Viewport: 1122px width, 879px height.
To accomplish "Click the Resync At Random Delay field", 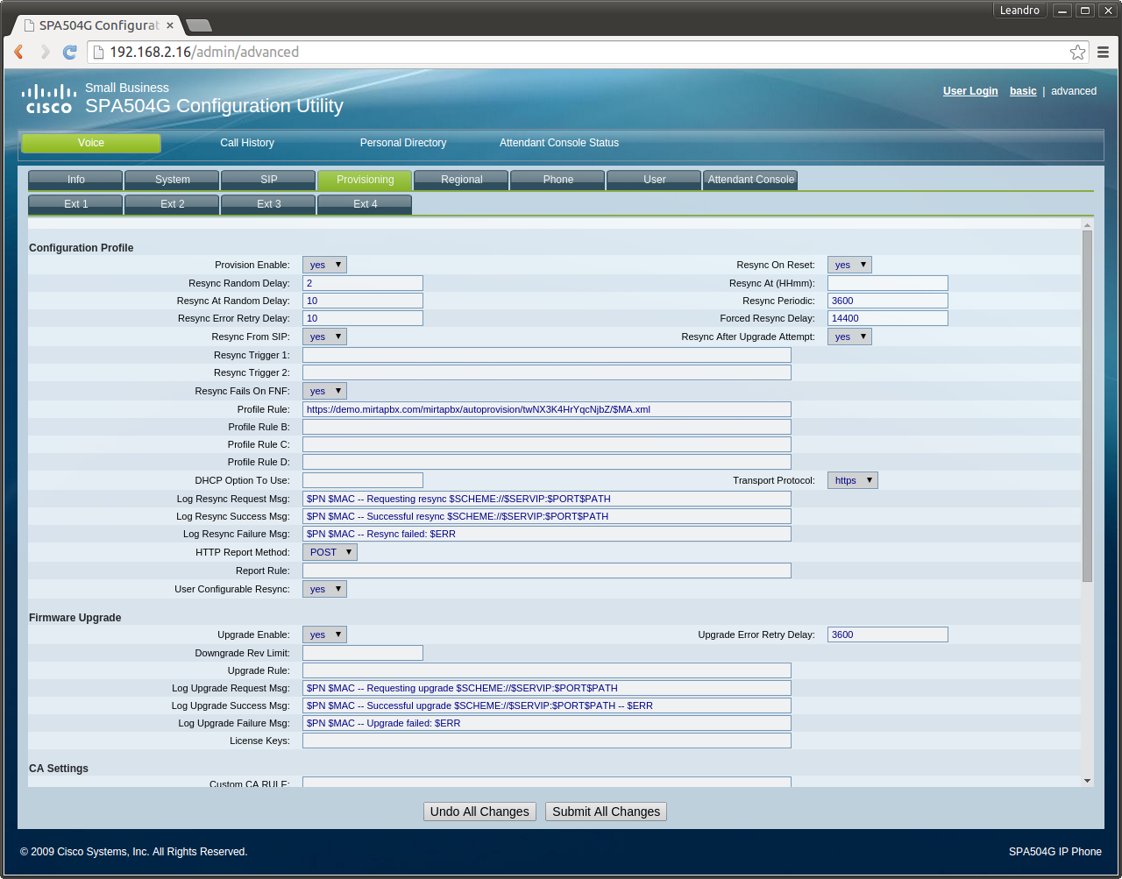I will tap(363, 301).
